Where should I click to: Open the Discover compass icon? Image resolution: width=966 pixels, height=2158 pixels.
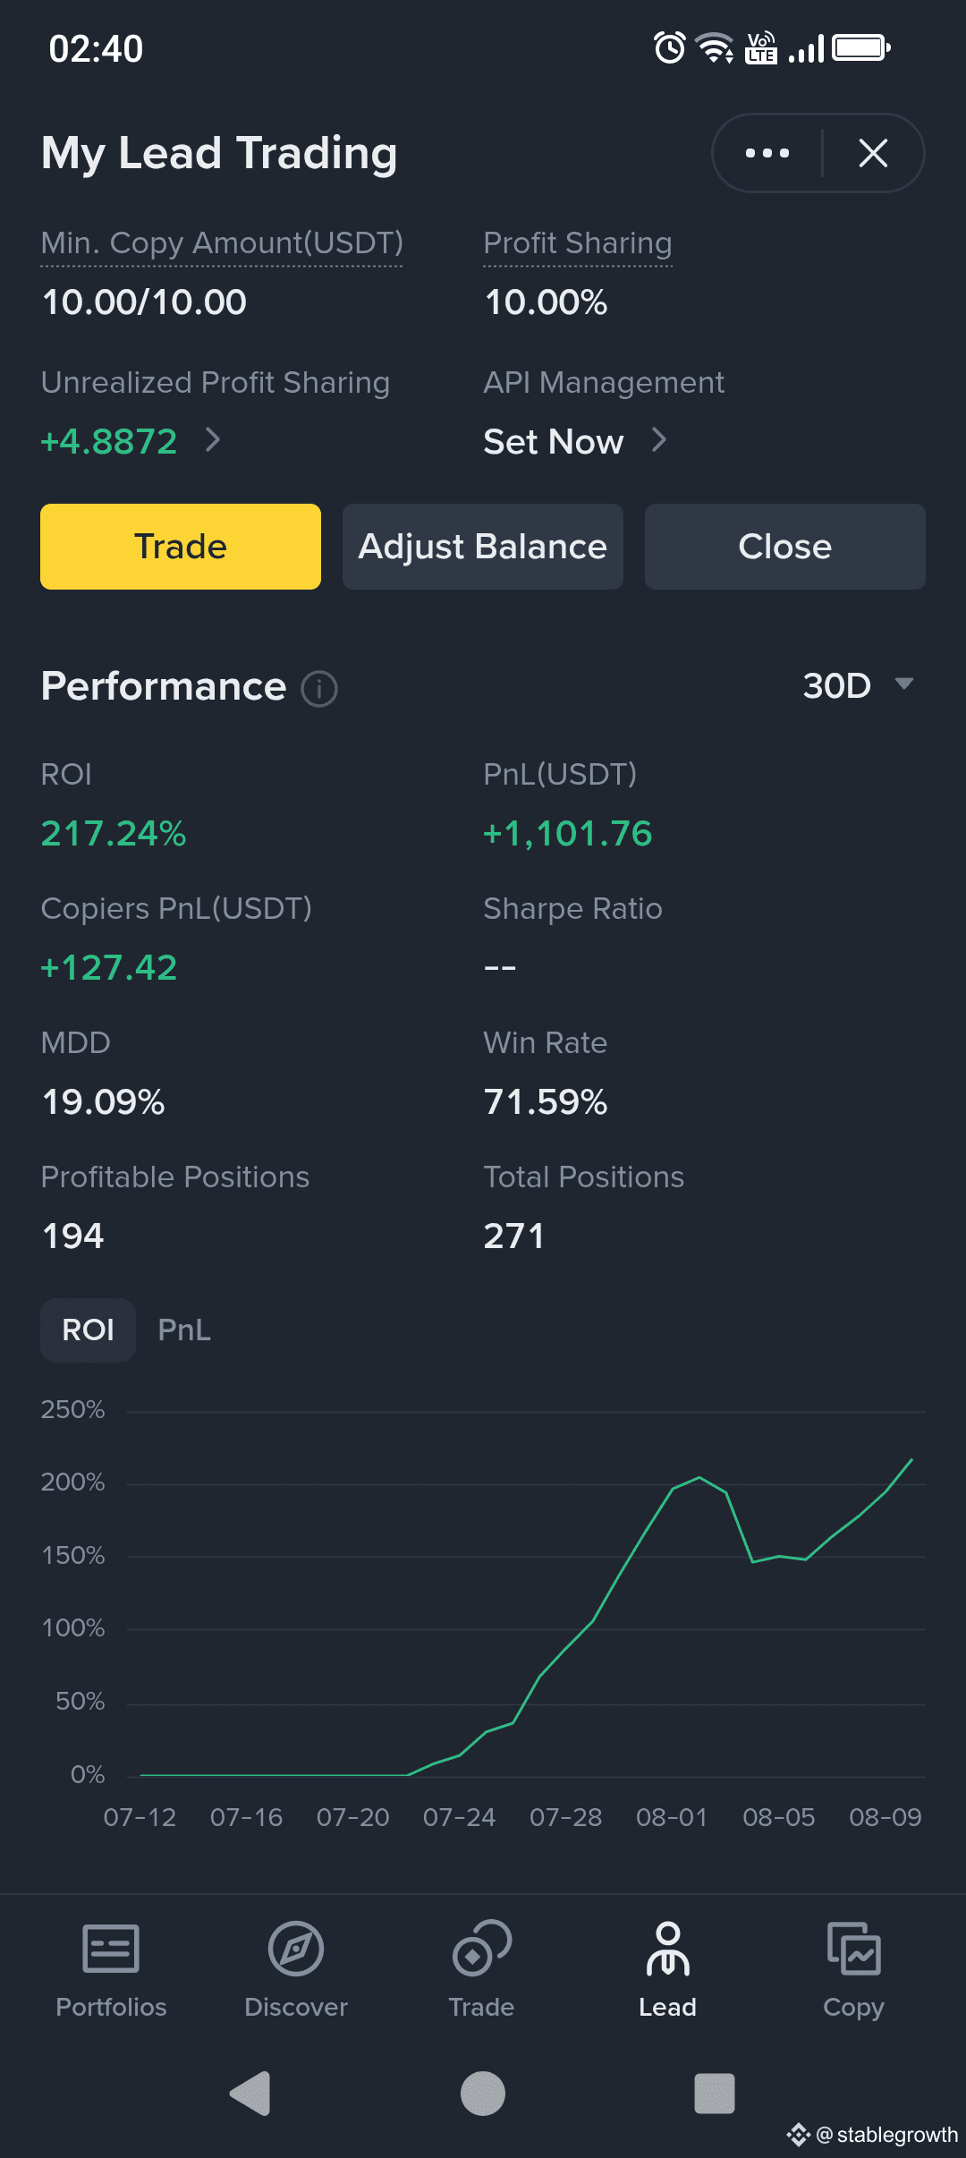click(x=296, y=1949)
